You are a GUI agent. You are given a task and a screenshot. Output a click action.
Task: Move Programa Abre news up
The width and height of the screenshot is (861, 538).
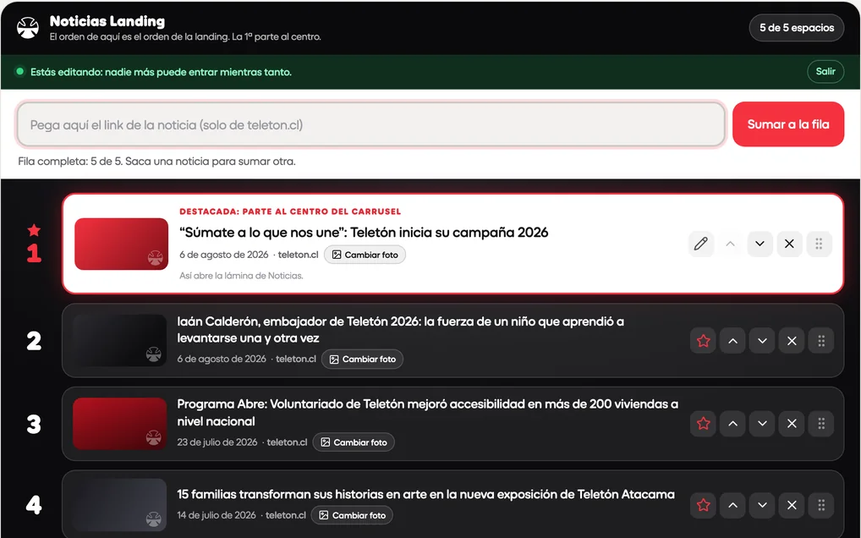732,423
